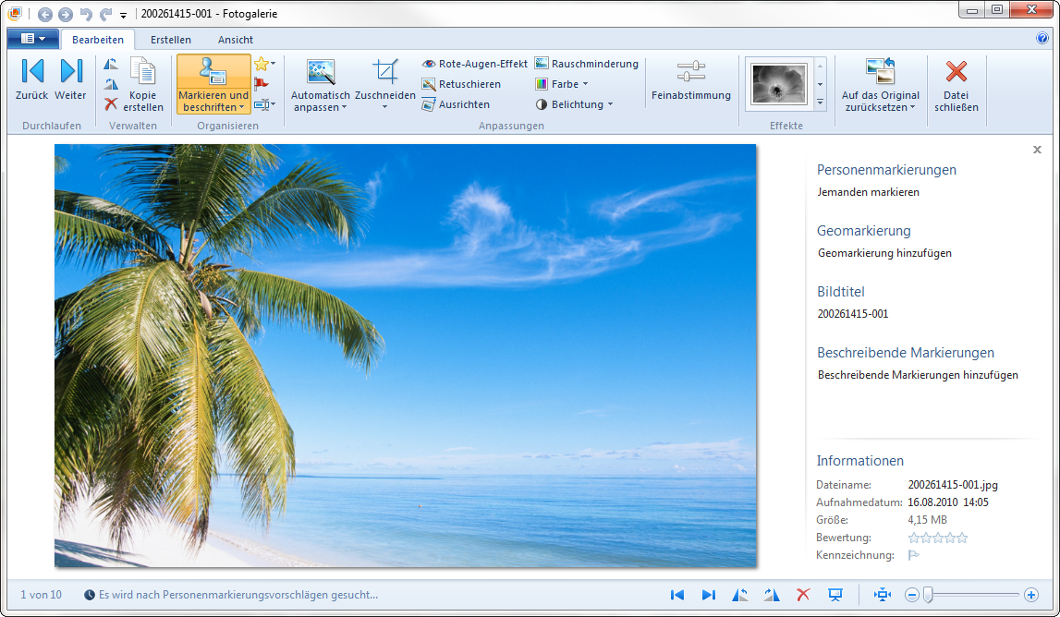1060x617 pixels.
Task: Click Geomarkierung hinzufügen link
Action: (x=884, y=252)
